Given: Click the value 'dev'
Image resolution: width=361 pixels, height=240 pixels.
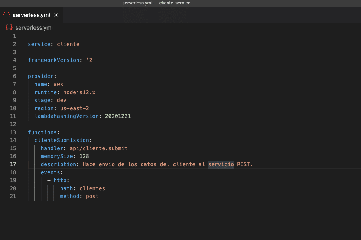Looking at the screenshot, I should 62,100.
